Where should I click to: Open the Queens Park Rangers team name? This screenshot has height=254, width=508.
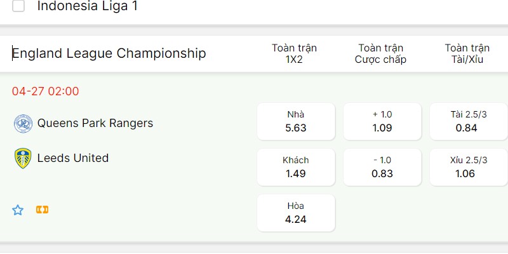95,123
